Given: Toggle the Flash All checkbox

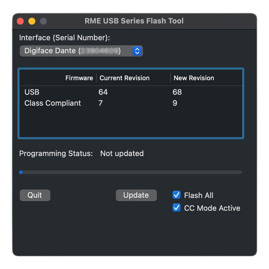Looking at the screenshot, I should pyautogui.click(x=176, y=195).
